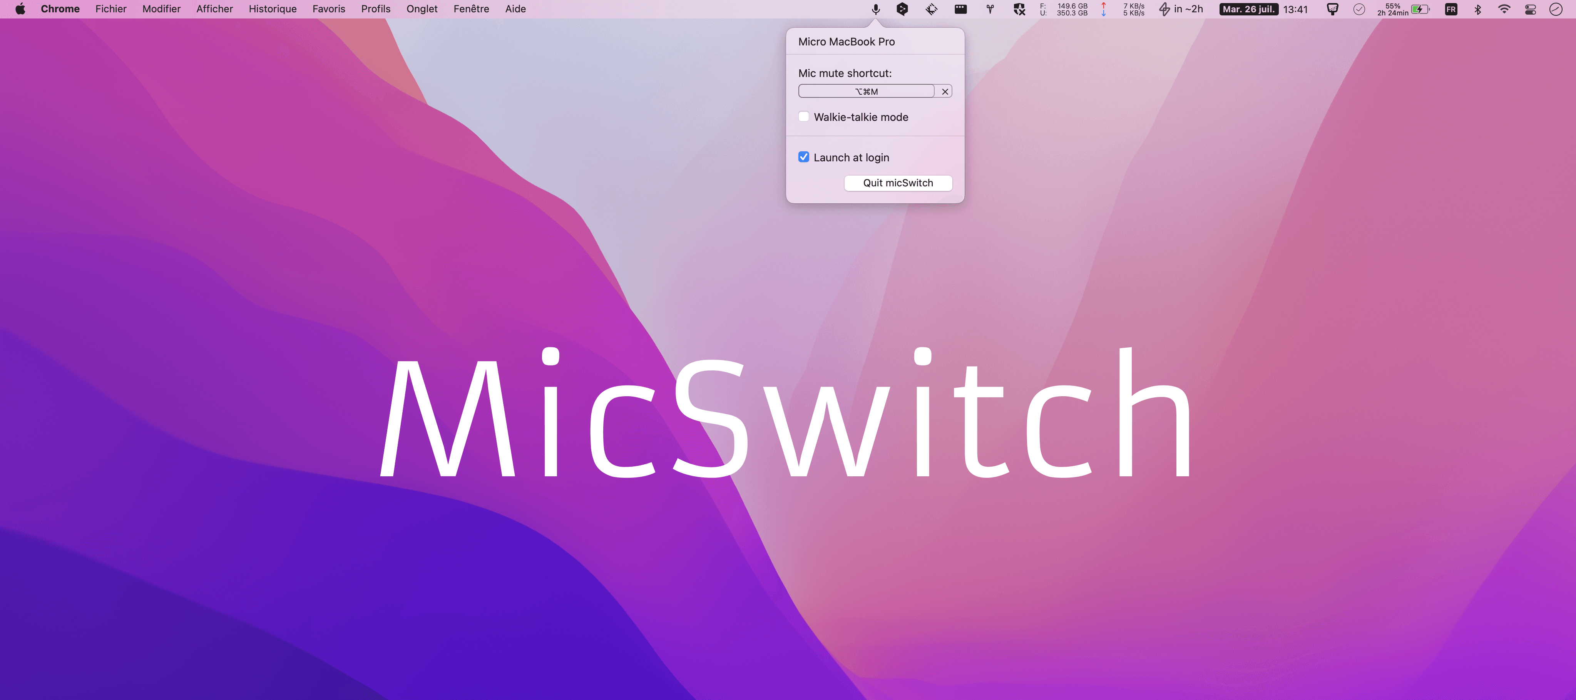Click the hexagonal Docker menu bar icon
This screenshot has height=700, width=1576.
[x=901, y=8]
